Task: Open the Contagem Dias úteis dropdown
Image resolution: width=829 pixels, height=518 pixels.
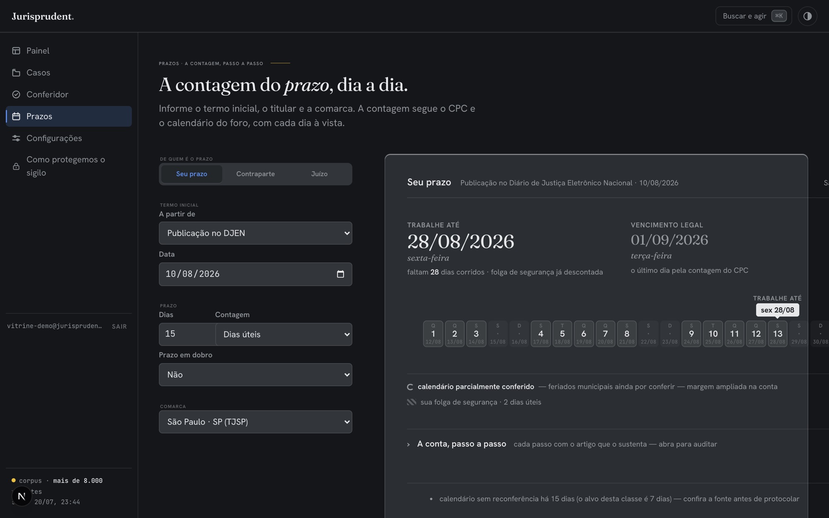Action: pyautogui.click(x=284, y=334)
